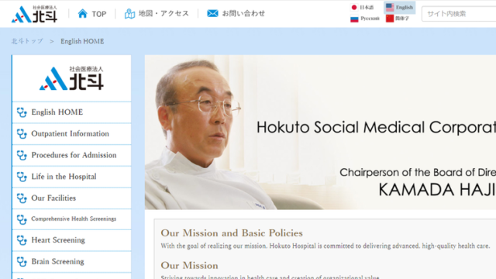Image resolution: width=496 pixels, height=279 pixels.
Task: Choose the Chinese flag language icon
Action: 390,19
